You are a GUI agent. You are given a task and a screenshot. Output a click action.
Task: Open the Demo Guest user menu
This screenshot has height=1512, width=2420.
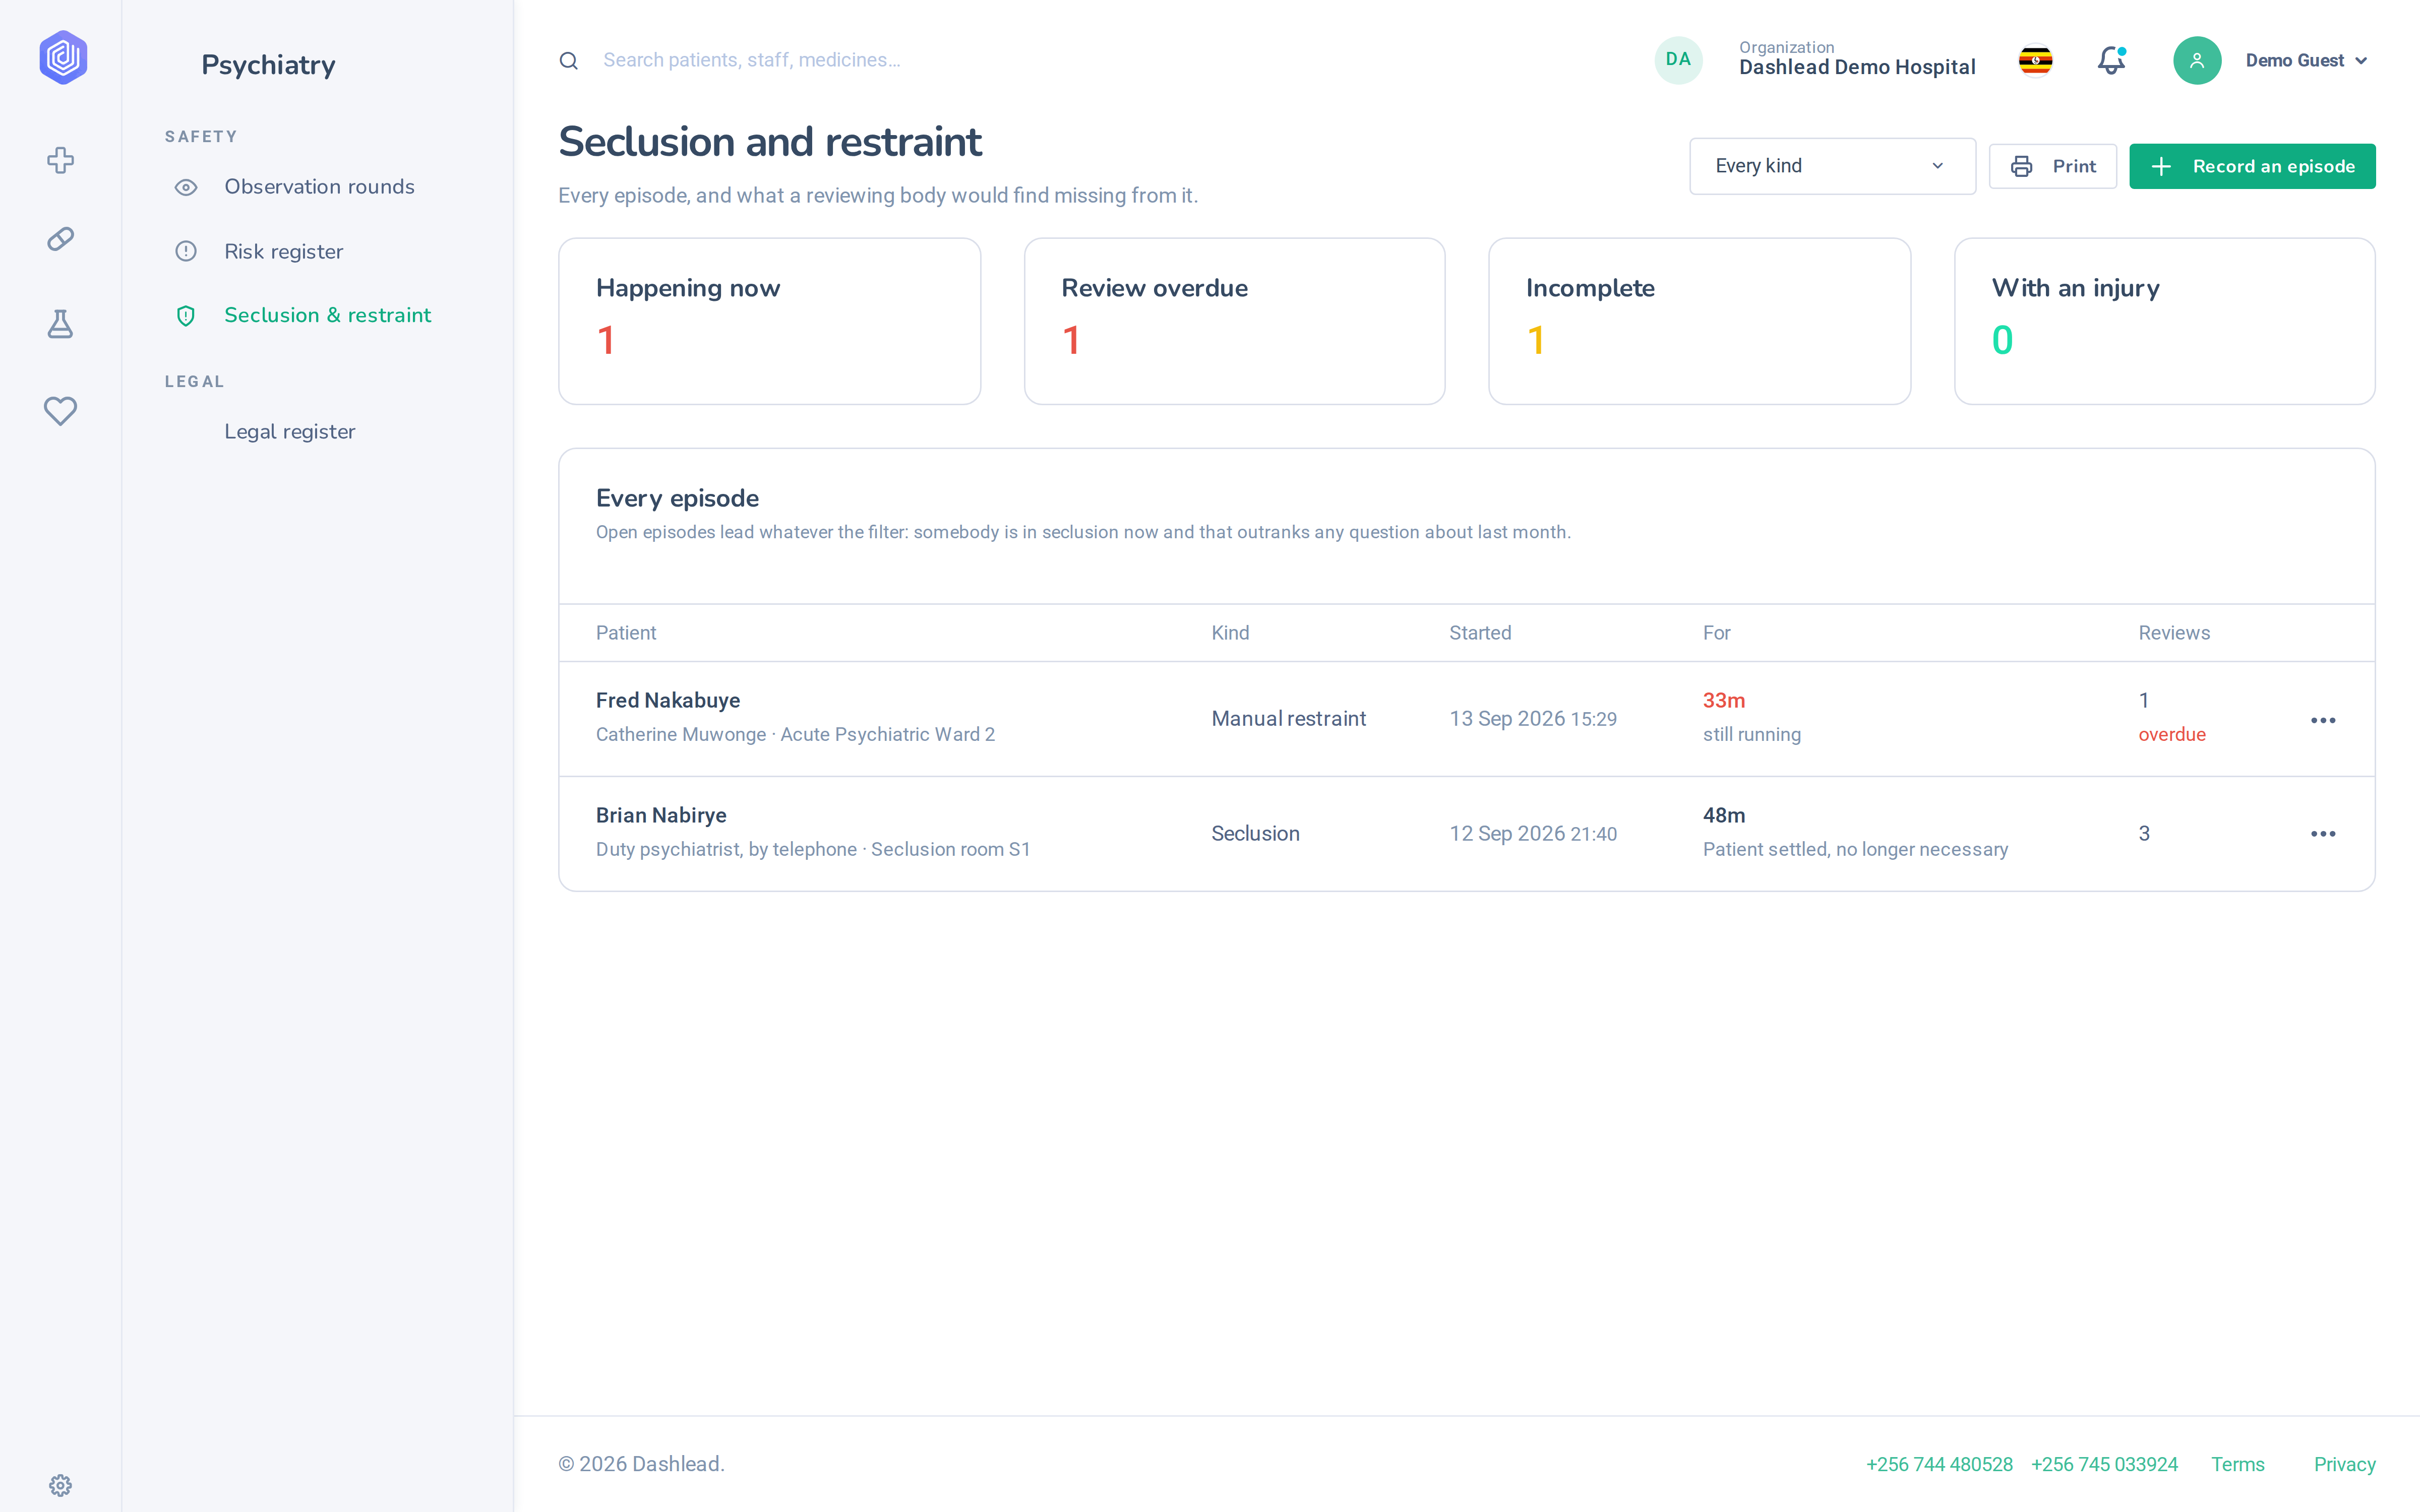2306,61
